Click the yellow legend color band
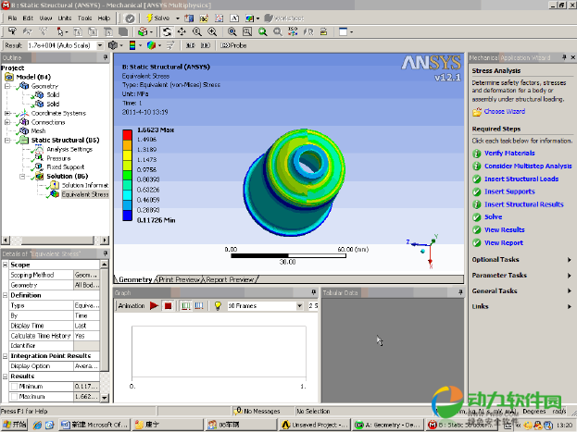This screenshot has width=577, height=432. pos(127,155)
